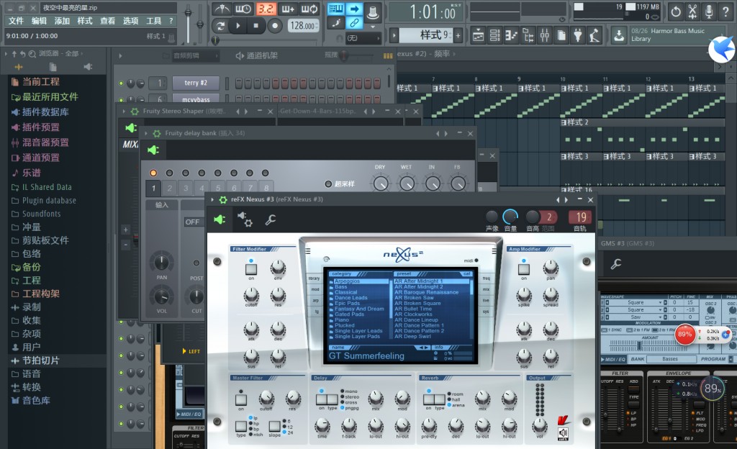The width and height of the screenshot is (737, 449).
Task: Click the scissors icon in top toolbar
Action: coord(692,12)
